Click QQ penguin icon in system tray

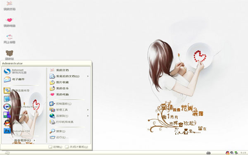[227, 153]
